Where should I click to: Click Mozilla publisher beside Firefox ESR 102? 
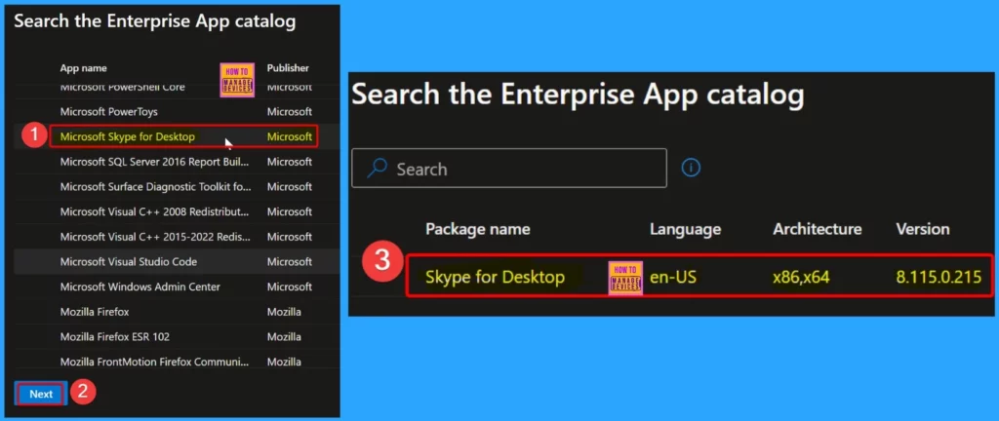point(284,337)
